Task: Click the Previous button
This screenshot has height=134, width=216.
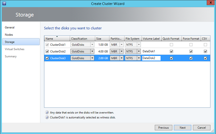Action: (163, 128)
